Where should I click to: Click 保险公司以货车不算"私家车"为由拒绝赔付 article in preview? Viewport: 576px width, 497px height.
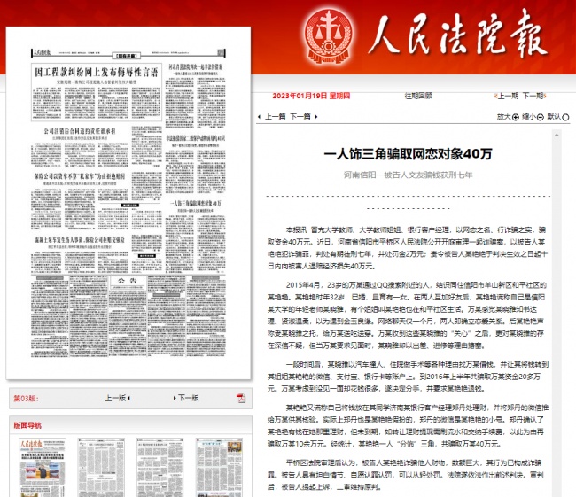click(x=80, y=176)
